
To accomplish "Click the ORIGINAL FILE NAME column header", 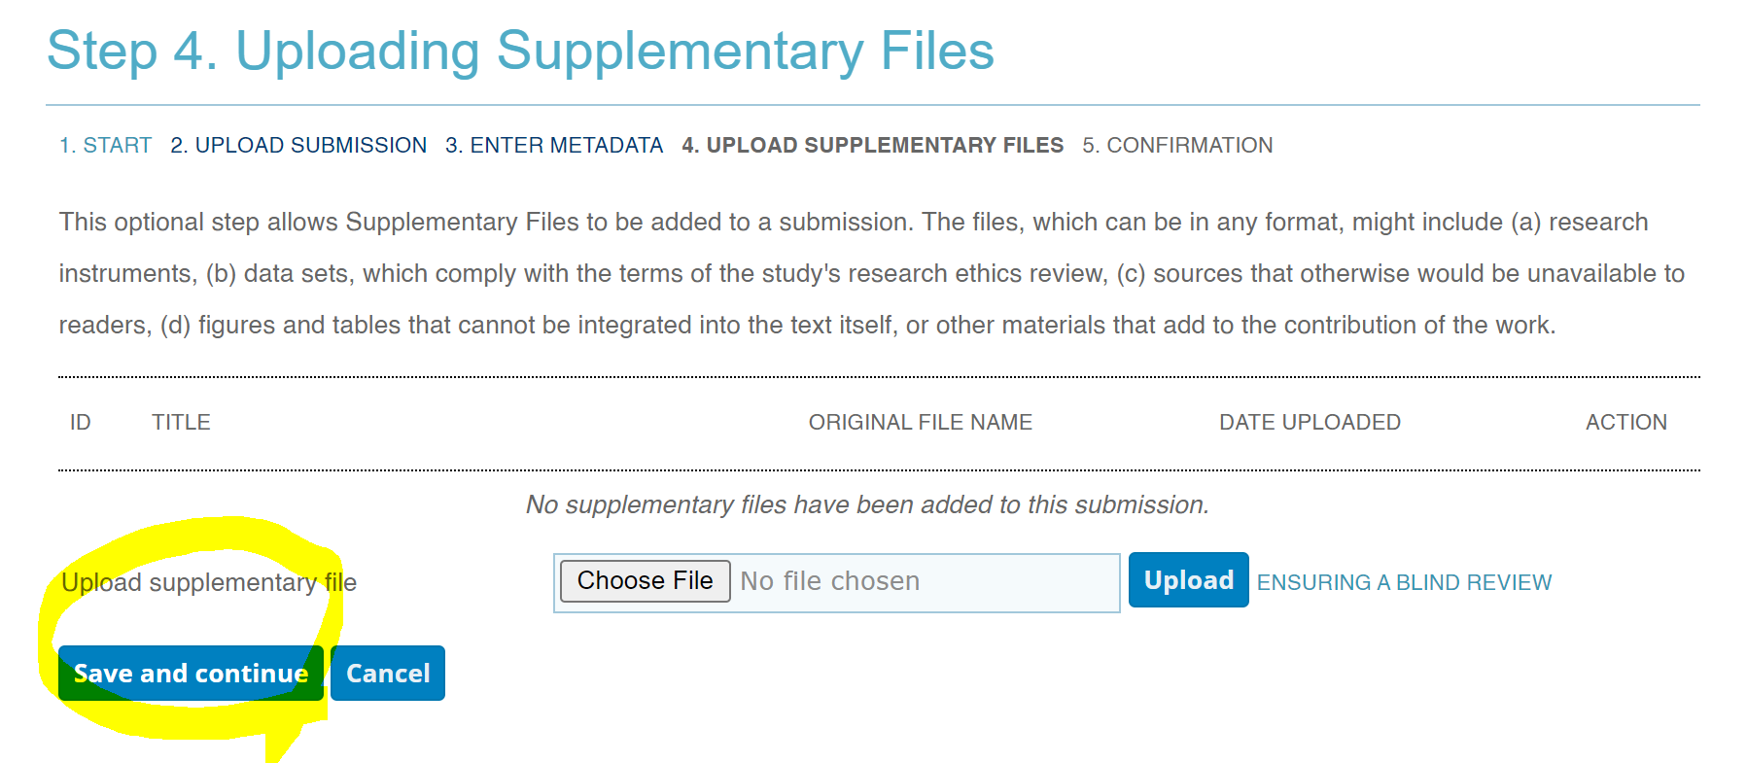I will (920, 423).
